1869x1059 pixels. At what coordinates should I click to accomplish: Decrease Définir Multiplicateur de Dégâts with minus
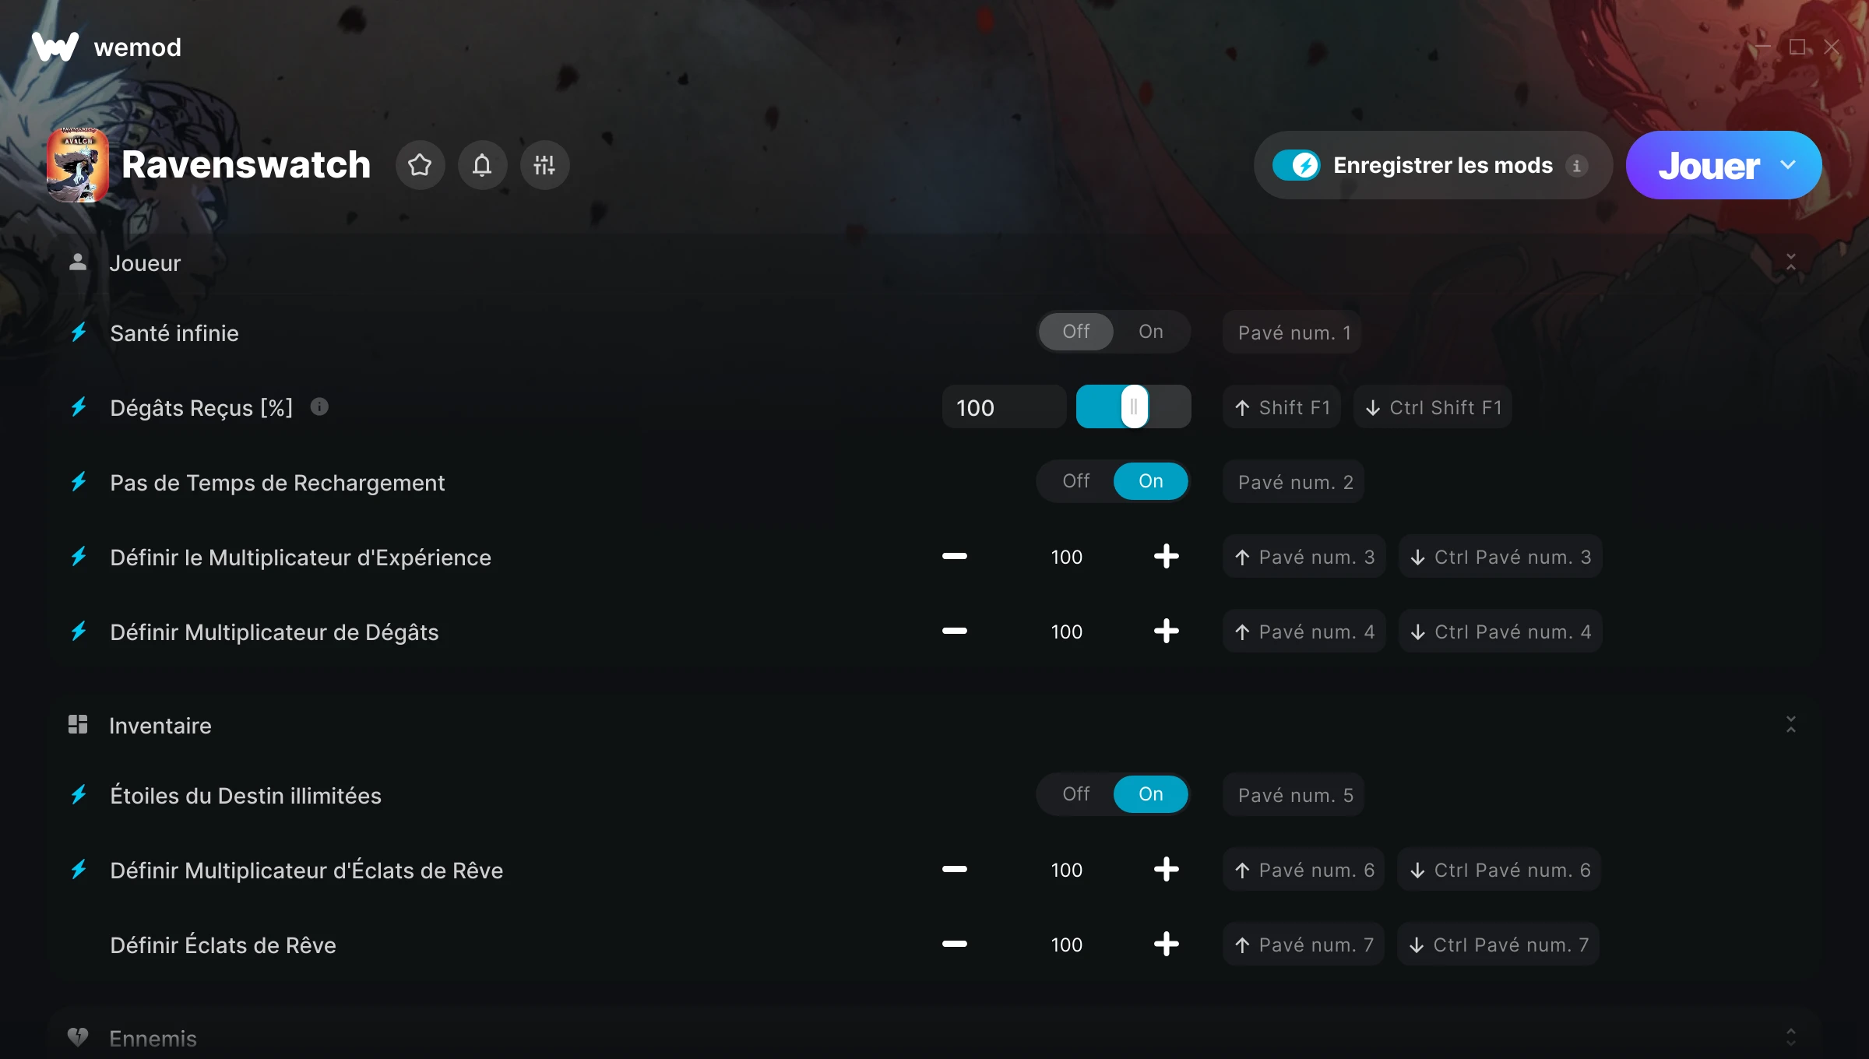click(x=954, y=632)
